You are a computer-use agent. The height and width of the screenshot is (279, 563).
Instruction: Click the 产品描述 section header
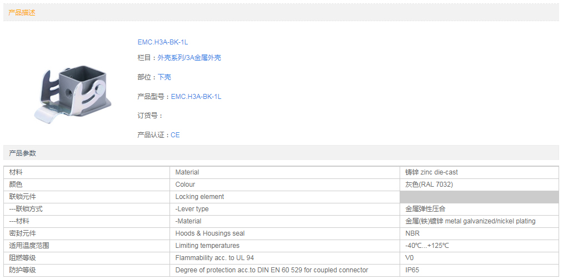(x=22, y=12)
